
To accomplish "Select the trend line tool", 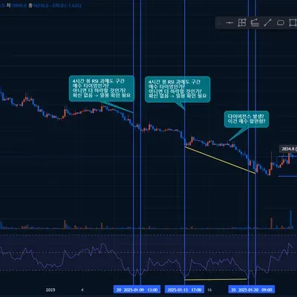I will [267, 23].
